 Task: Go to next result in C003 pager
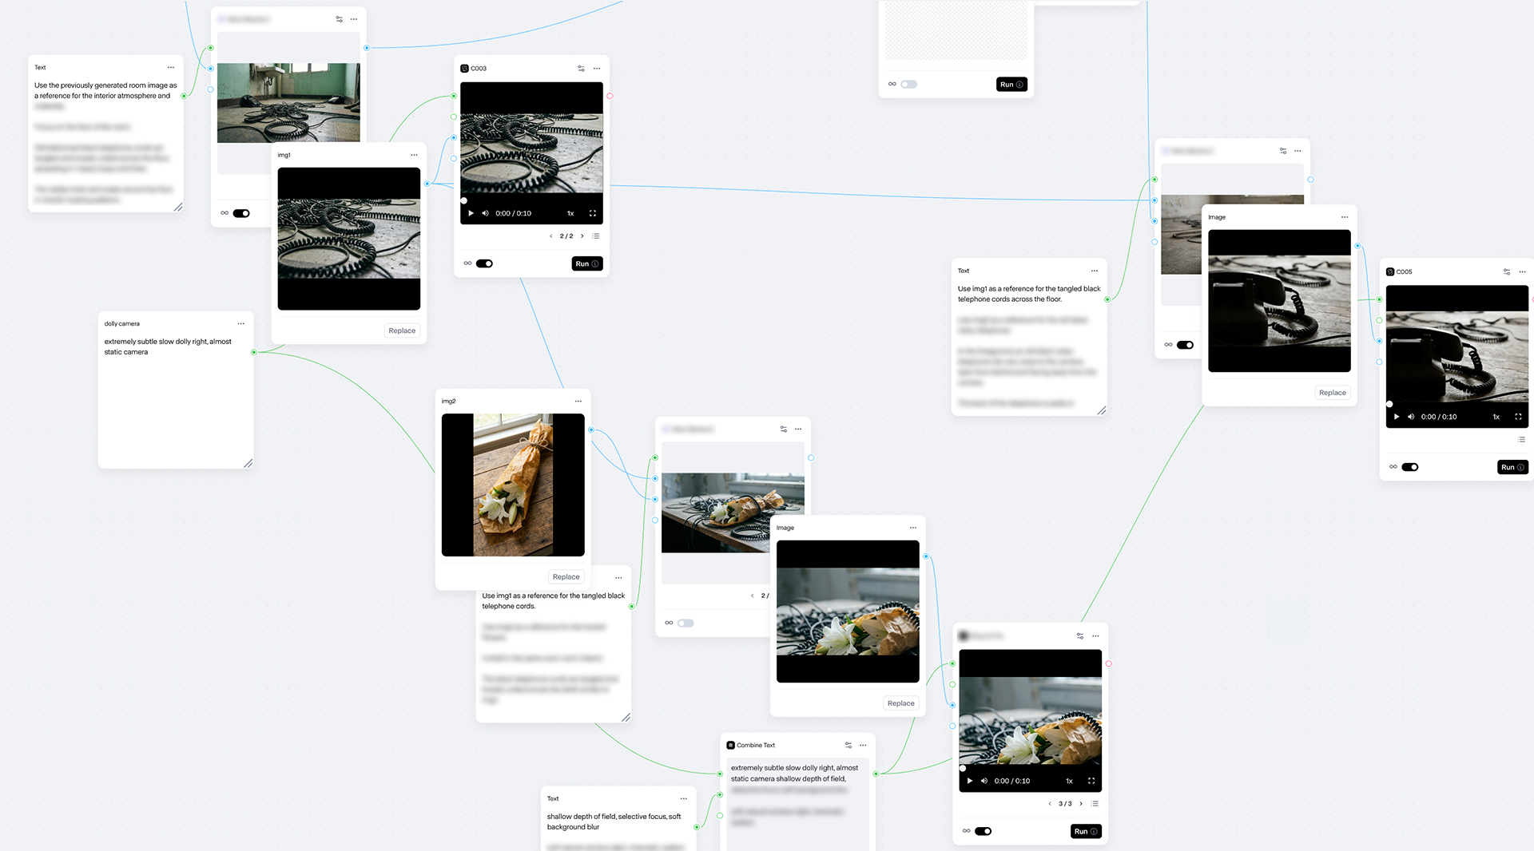[x=582, y=236]
